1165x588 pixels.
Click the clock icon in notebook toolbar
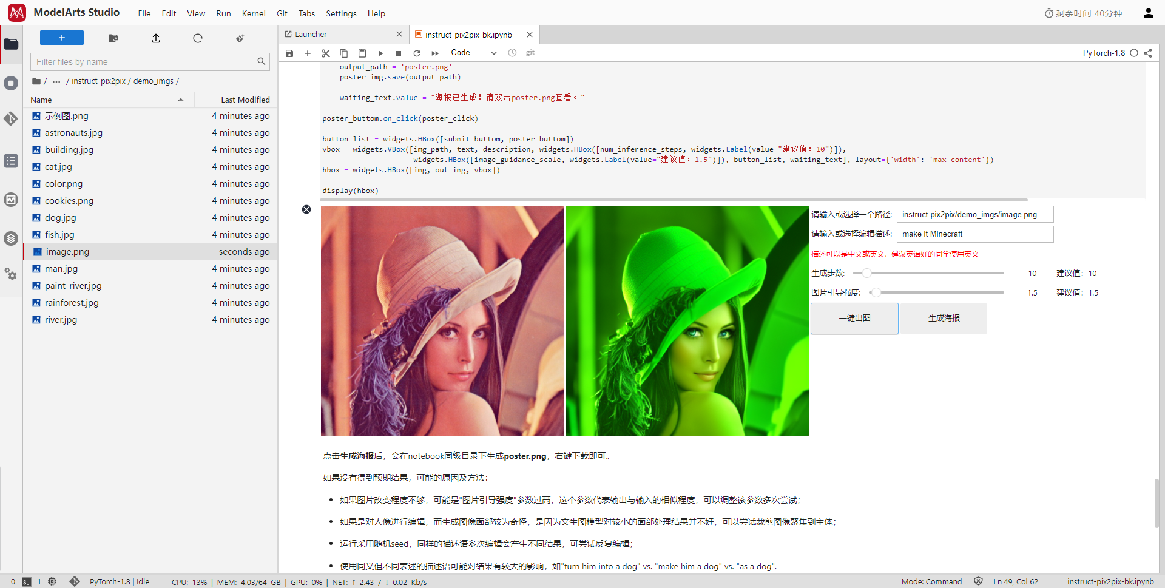(x=512, y=53)
